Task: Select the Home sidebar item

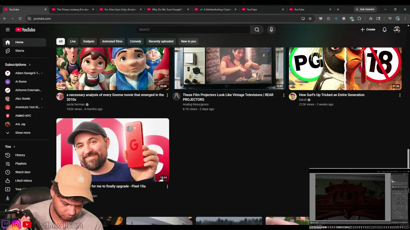Action: click(25, 42)
